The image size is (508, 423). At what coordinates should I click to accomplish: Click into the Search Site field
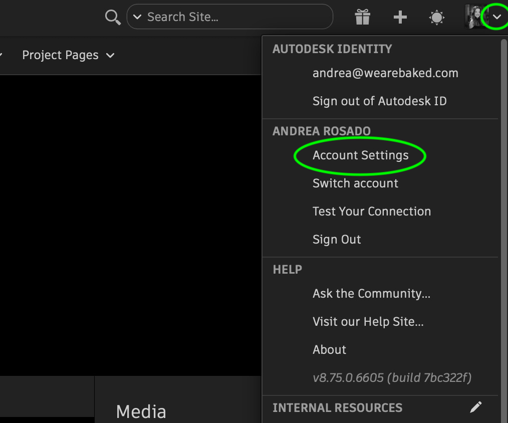235,17
